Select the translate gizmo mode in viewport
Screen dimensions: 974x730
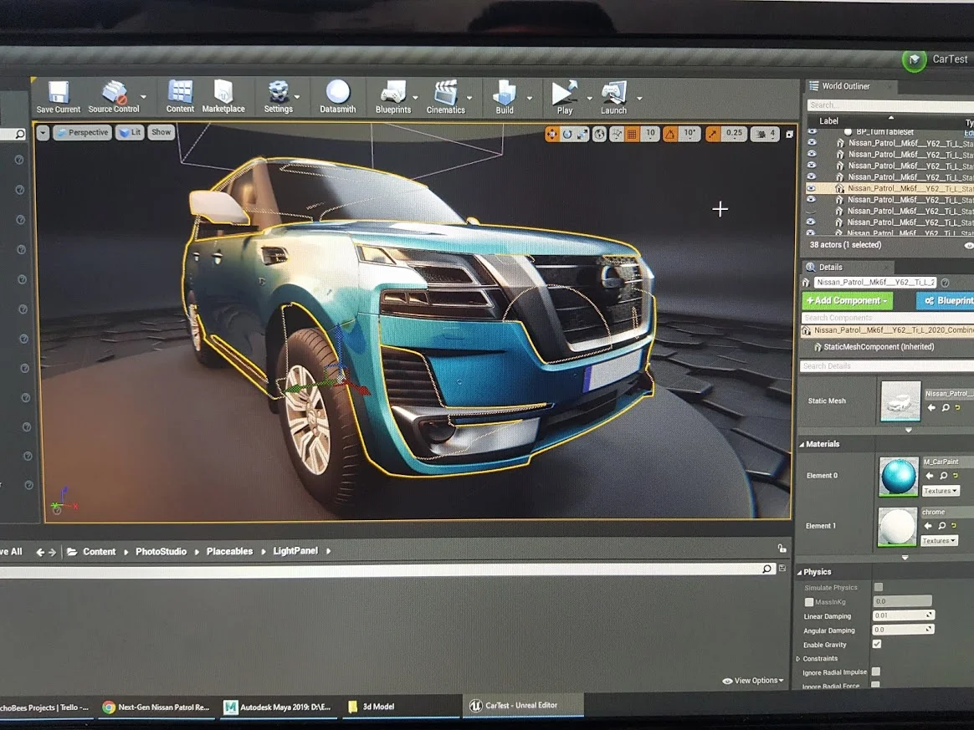pos(551,134)
